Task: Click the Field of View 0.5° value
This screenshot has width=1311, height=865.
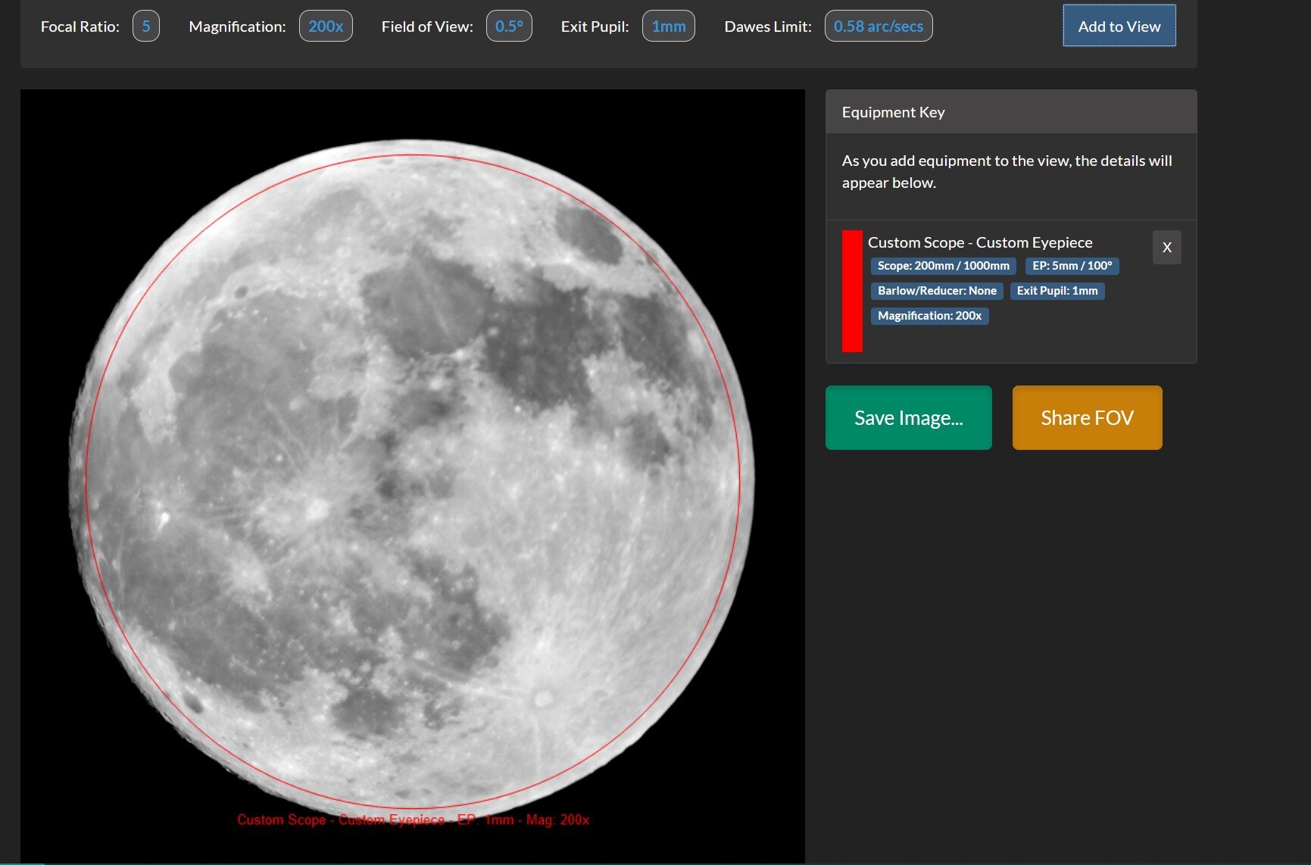Action: coord(509,27)
